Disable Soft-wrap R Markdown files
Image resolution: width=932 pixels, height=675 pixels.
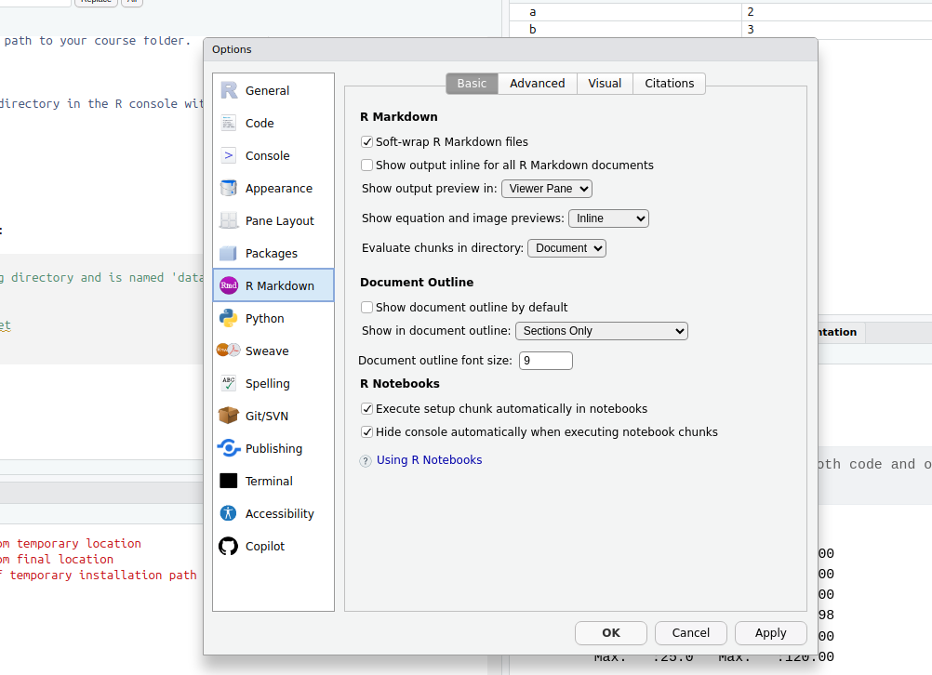pyautogui.click(x=367, y=142)
